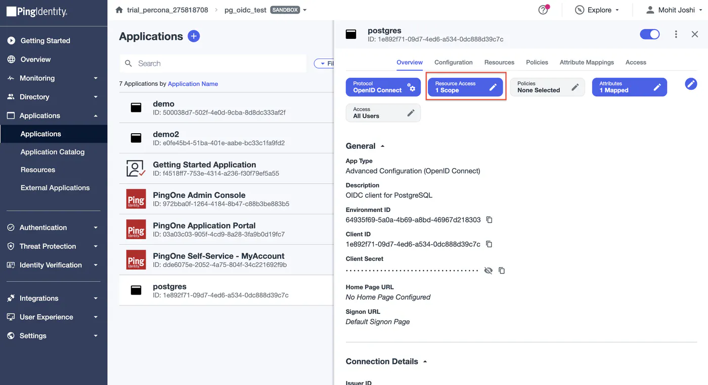This screenshot has width=708, height=385.
Task: Open the pg_oidc_test environment dropdown
Action: (x=304, y=10)
